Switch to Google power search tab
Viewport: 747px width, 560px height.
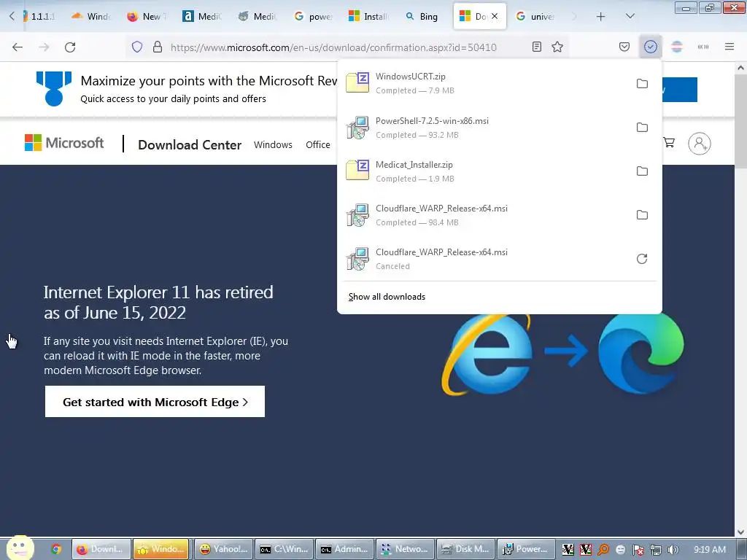(314, 17)
